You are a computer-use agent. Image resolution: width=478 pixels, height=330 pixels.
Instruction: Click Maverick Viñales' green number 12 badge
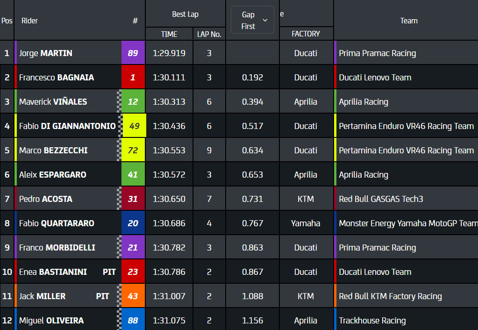click(x=133, y=102)
